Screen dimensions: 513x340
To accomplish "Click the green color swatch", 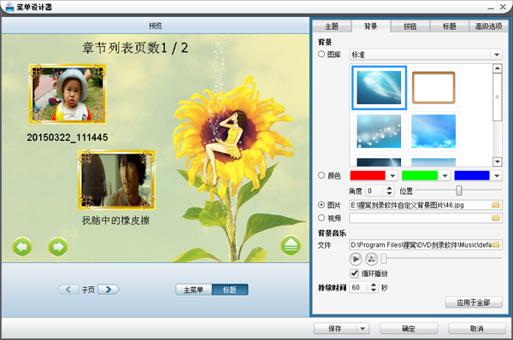I will click(x=420, y=176).
